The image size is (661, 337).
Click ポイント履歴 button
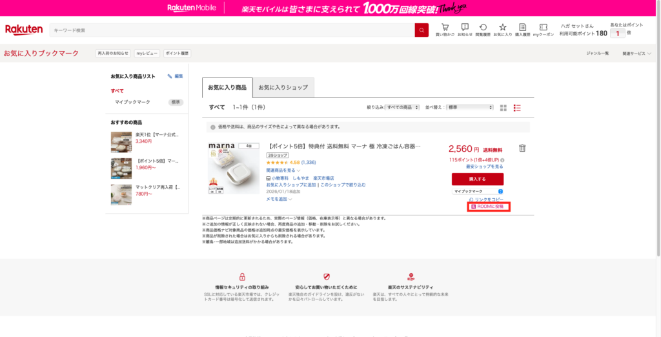(177, 54)
